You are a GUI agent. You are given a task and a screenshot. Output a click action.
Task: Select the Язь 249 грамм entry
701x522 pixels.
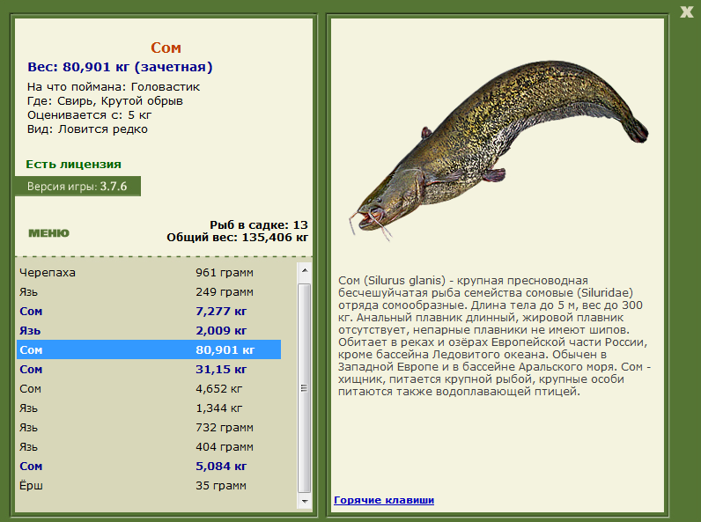[x=149, y=292]
